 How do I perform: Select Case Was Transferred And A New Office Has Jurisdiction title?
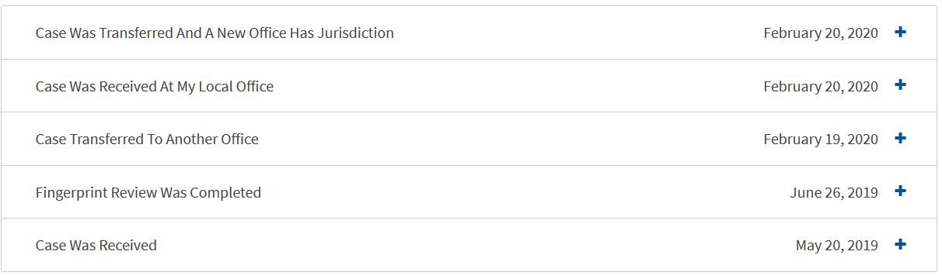point(215,33)
